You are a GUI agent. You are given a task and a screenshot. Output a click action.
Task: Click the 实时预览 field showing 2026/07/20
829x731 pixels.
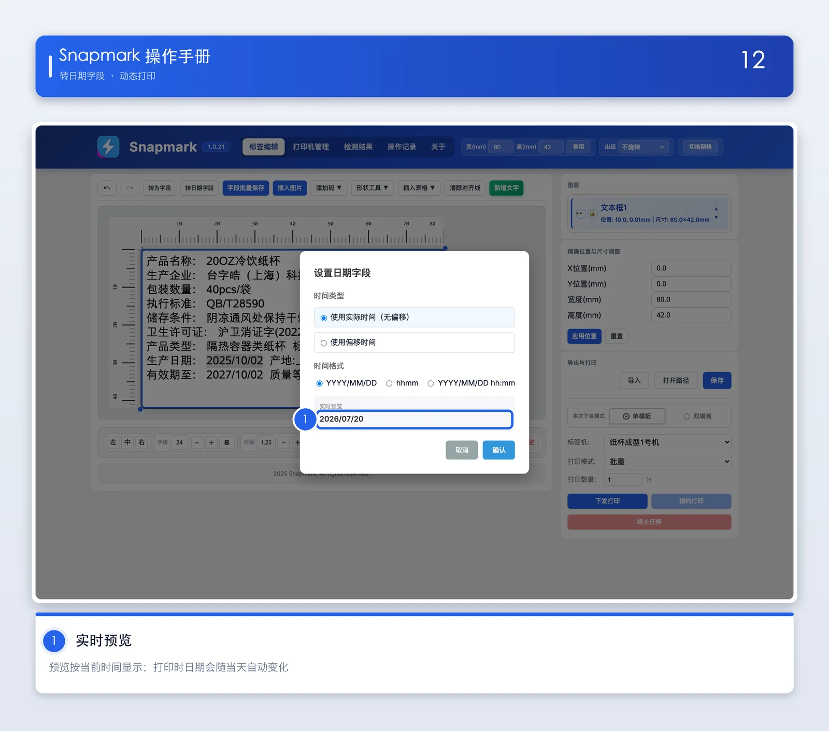(x=414, y=419)
